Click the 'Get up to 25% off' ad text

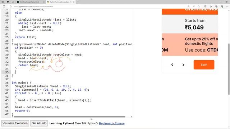point(201,41)
